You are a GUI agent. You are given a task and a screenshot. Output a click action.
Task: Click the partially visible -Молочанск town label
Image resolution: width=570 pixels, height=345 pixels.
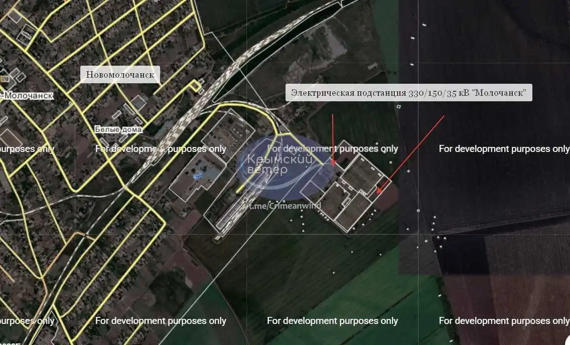pyautogui.click(x=27, y=95)
